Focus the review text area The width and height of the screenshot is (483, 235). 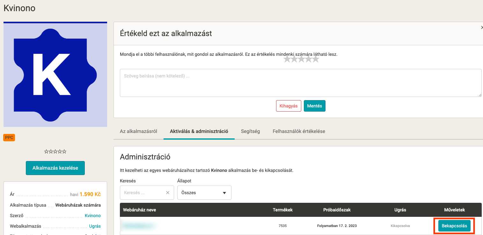pos(301,83)
